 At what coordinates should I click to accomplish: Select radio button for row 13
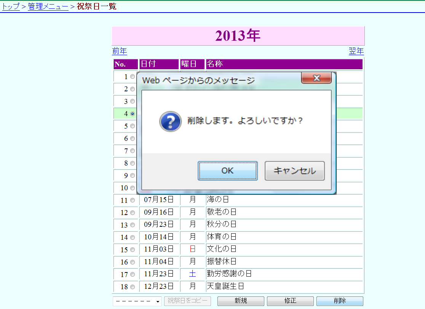[133, 225]
